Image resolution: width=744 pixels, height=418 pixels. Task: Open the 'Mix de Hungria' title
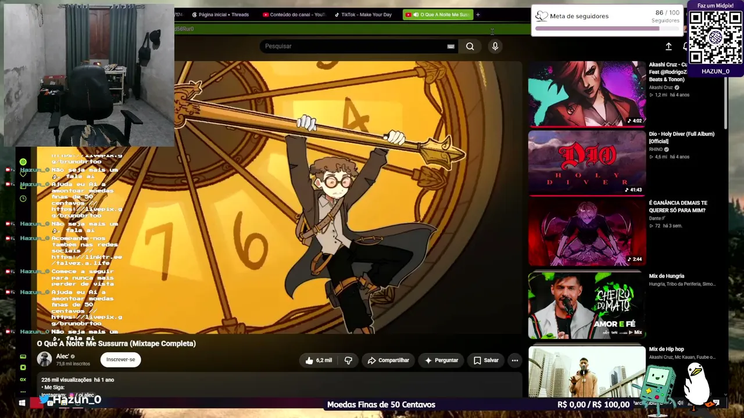point(667,276)
